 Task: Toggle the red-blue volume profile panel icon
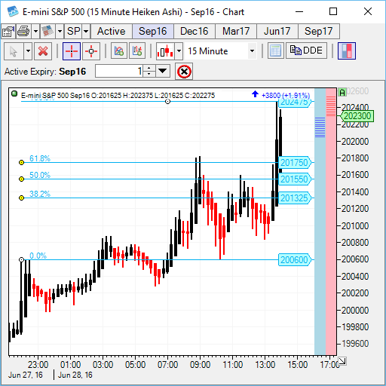(347, 51)
